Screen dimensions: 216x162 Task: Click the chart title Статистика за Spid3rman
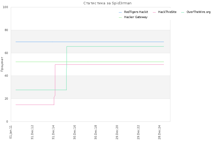point(107,3)
